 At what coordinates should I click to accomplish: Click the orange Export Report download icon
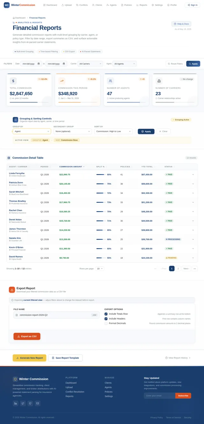tap(12, 290)
